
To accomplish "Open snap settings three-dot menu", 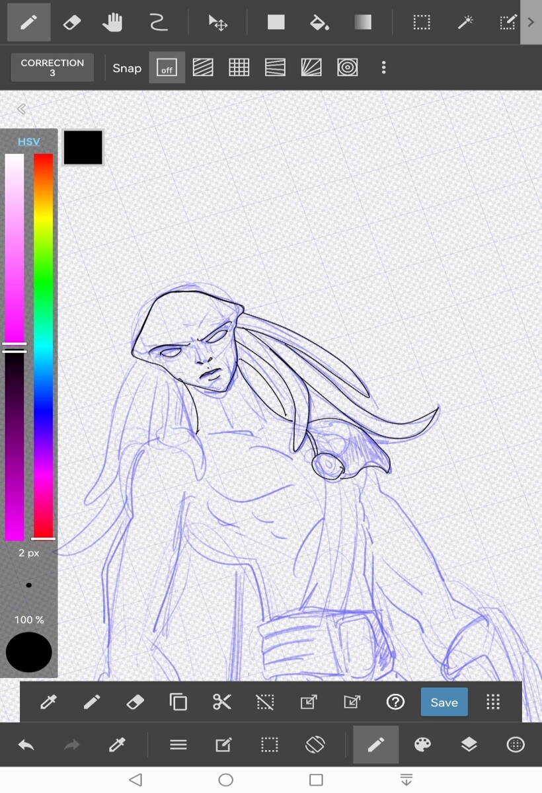I will (x=383, y=67).
